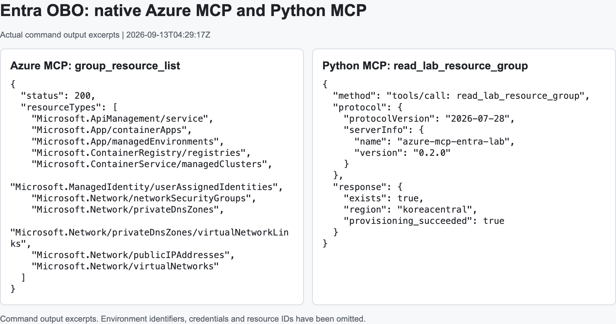The height and width of the screenshot is (324, 616).
Task: Click the '"exists": true,' line
Action: [384, 198]
